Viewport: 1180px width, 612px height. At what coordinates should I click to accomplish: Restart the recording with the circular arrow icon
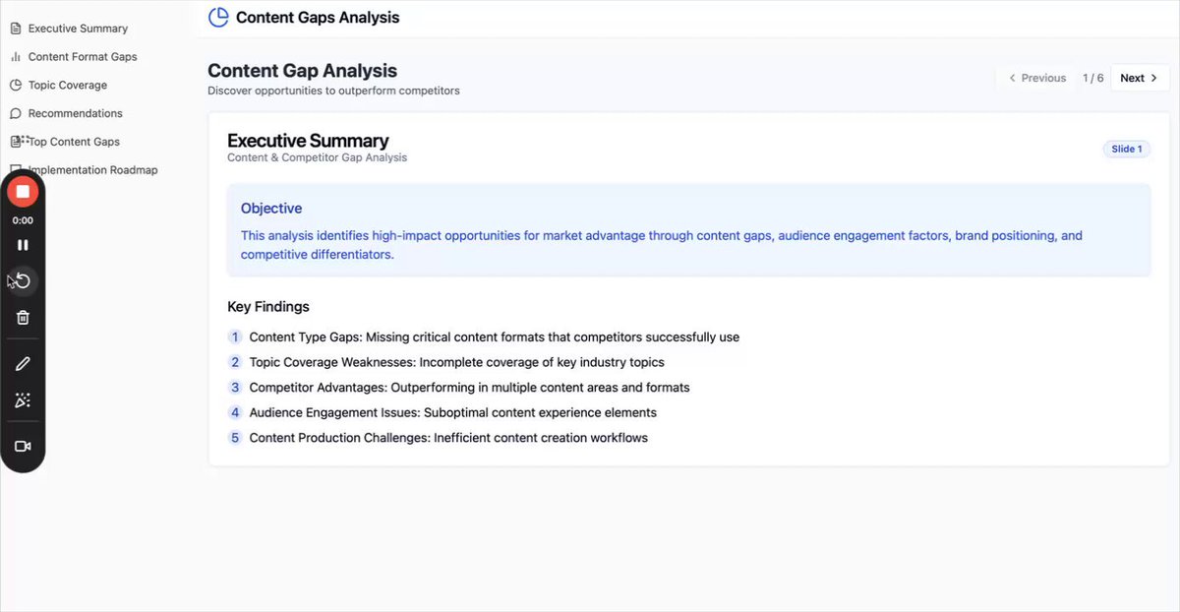coord(23,281)
